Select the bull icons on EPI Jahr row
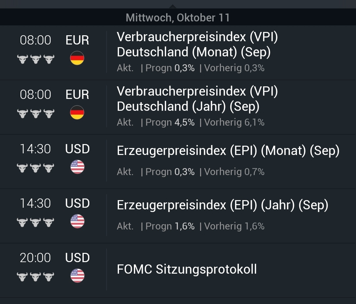 [x=36, y=222]
